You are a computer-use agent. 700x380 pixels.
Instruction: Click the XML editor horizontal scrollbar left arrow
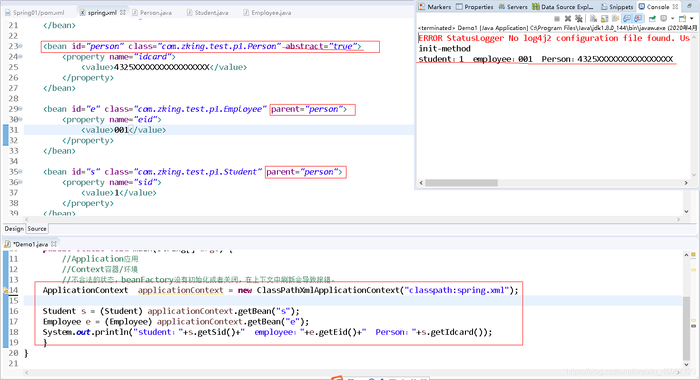(26, 219)
